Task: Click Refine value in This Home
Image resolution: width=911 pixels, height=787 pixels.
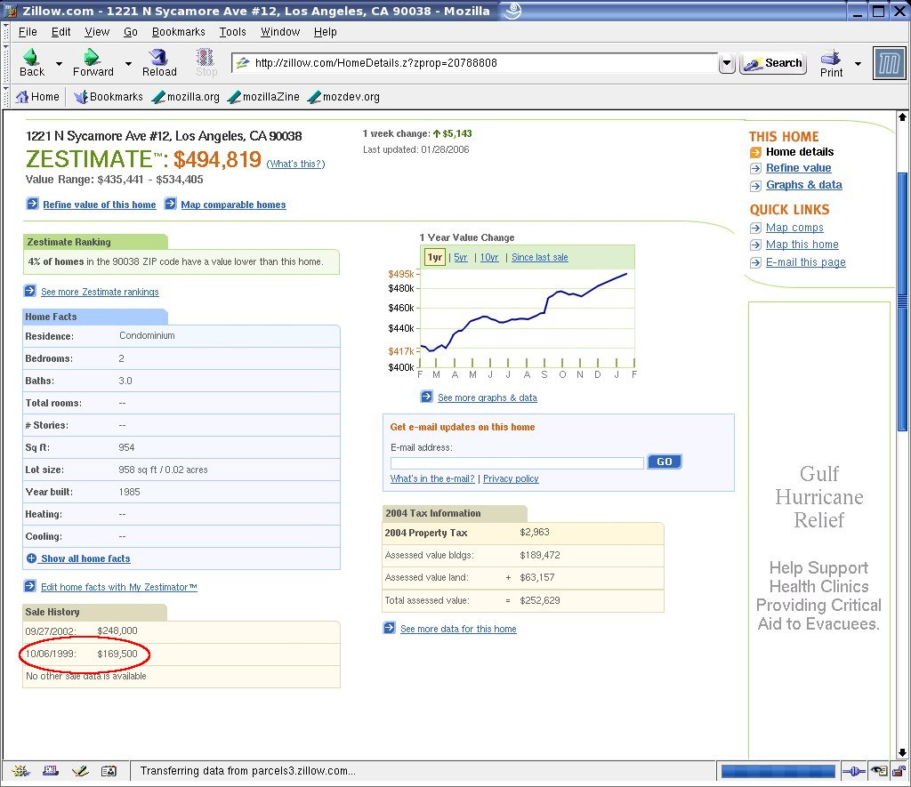Action: pos(798,168)
